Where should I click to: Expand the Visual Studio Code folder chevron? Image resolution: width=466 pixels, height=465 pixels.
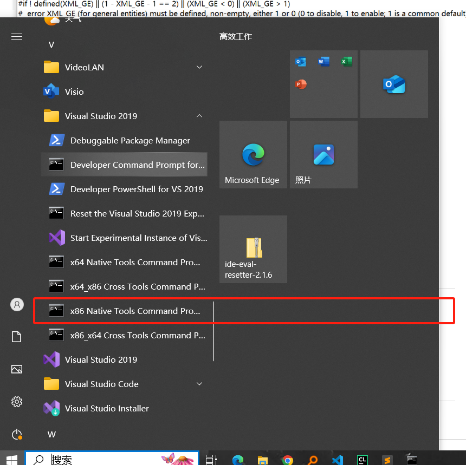click(x=199, y=384)
